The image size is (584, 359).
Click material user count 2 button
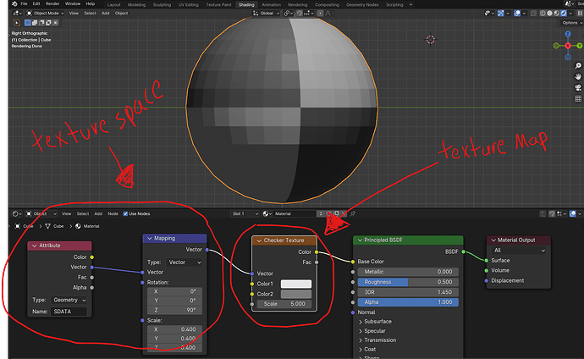[x=320, y=213]
